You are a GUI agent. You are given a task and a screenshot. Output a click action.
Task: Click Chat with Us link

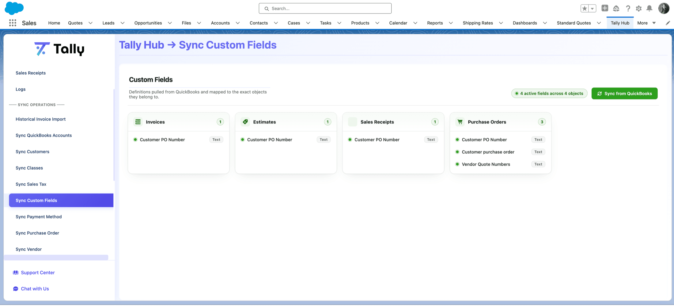point(35,289)
